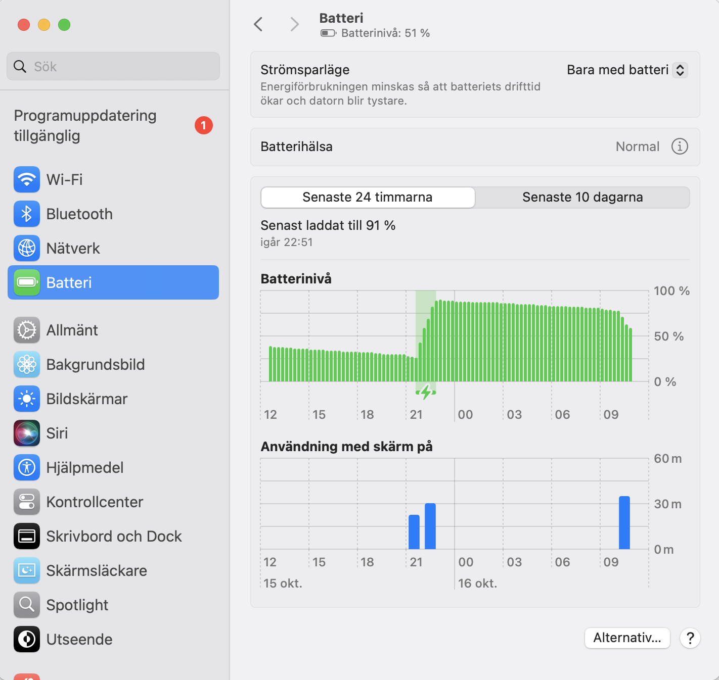Open Kontrollcenter settings pane

pyautogui.click(x=113, y=502)
